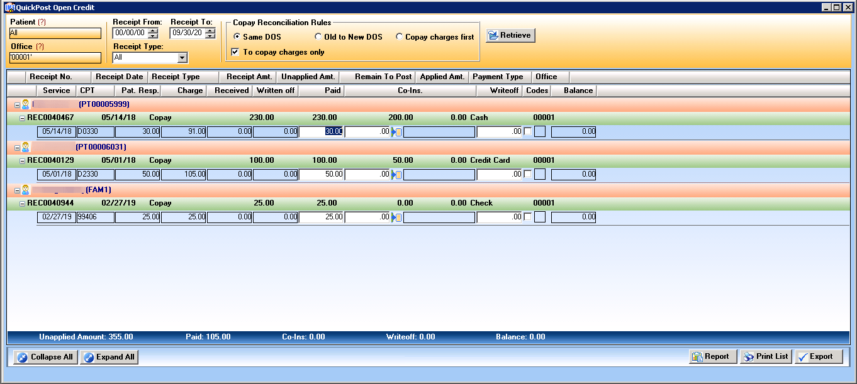
Task: Click the Unapplied Amt. column header
Action: tap(308, 77)
